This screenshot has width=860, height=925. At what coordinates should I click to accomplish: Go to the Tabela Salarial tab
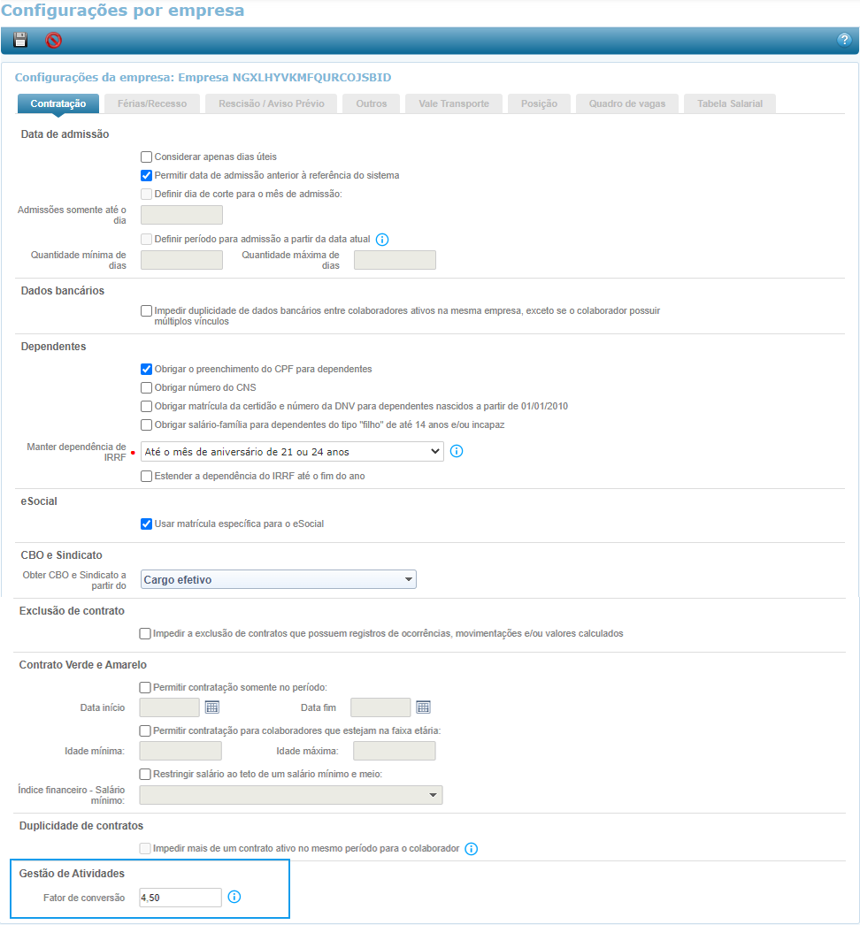tap(729, 103)
